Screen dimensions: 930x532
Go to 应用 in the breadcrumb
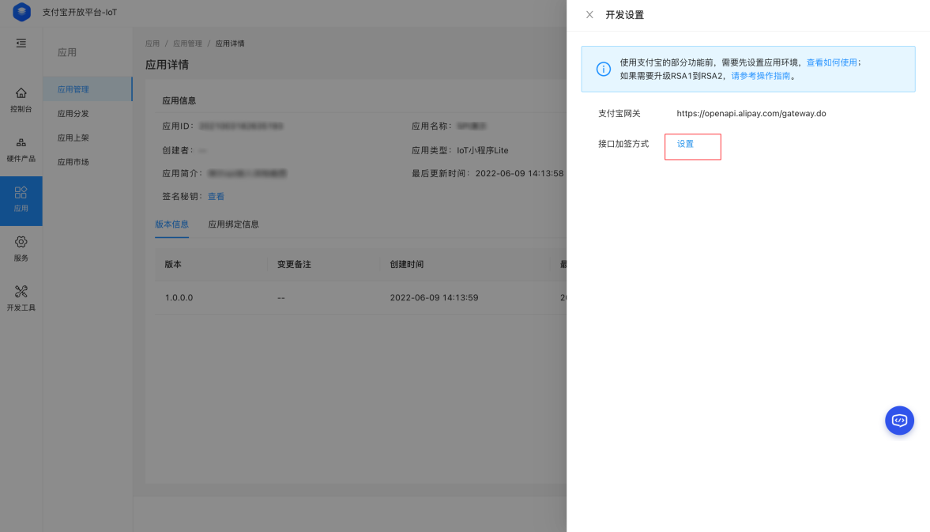click(152, 43)
